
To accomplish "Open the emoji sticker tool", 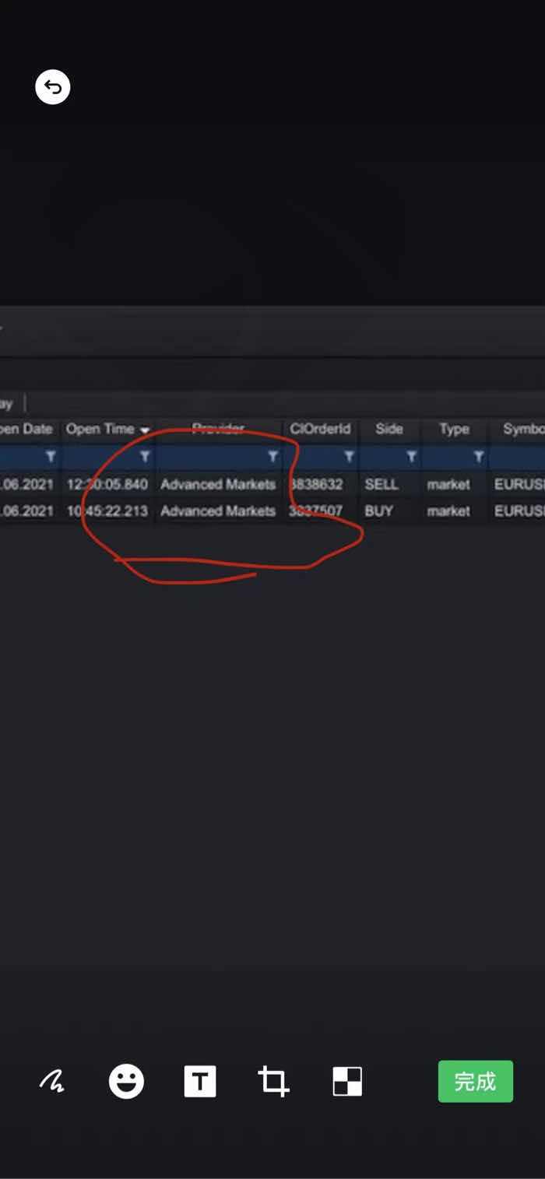I will [x=126, y=1081].
